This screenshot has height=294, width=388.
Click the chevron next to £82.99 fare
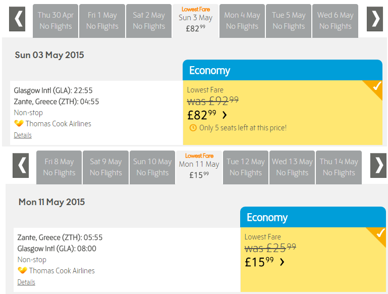(x=224, y=115)
